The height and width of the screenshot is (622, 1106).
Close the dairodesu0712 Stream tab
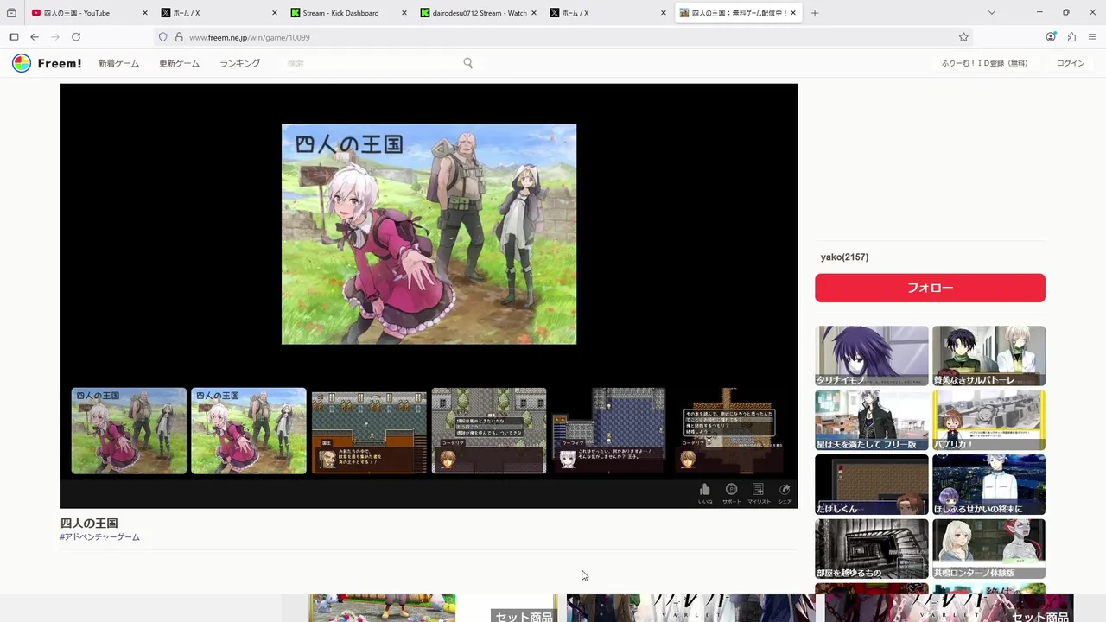(533, 13)
